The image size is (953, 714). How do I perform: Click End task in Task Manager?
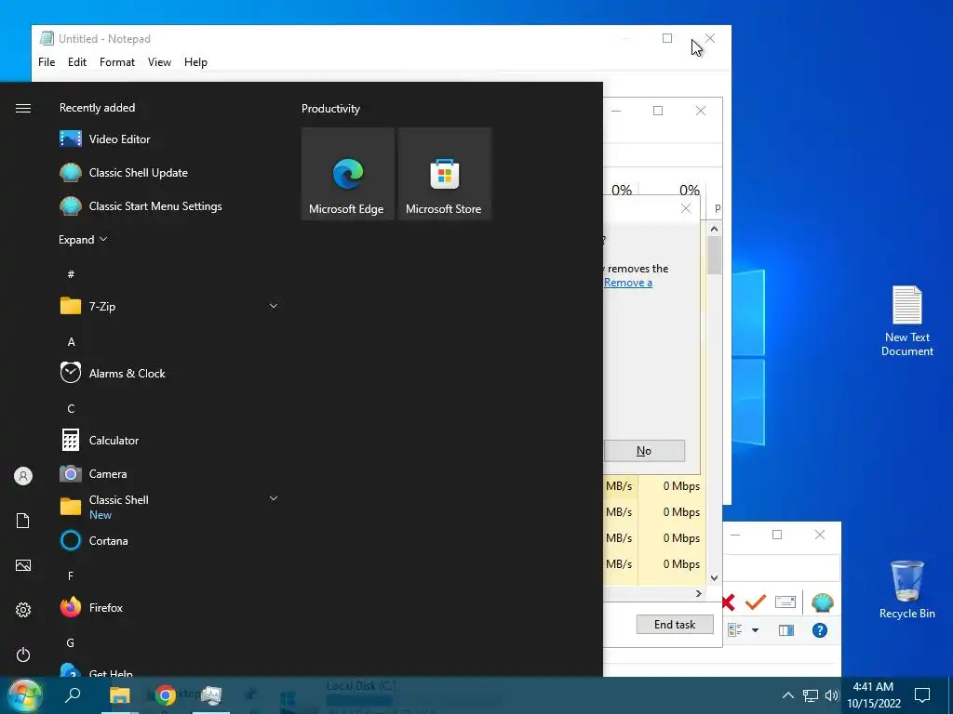(x=675, y=624)
